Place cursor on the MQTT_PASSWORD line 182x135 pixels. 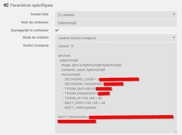pyautogui.click(x=73, y=117)
